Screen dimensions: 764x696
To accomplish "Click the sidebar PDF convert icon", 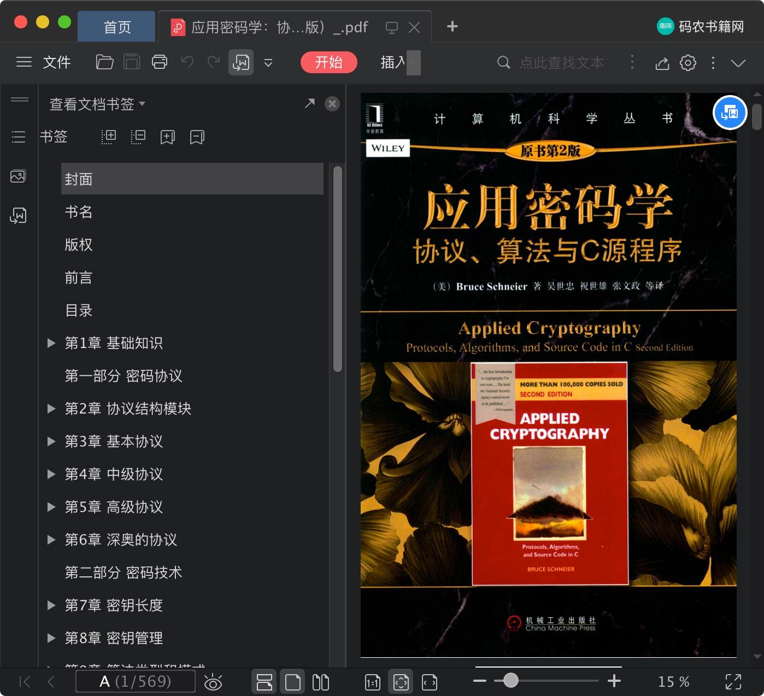I will 18,215.
